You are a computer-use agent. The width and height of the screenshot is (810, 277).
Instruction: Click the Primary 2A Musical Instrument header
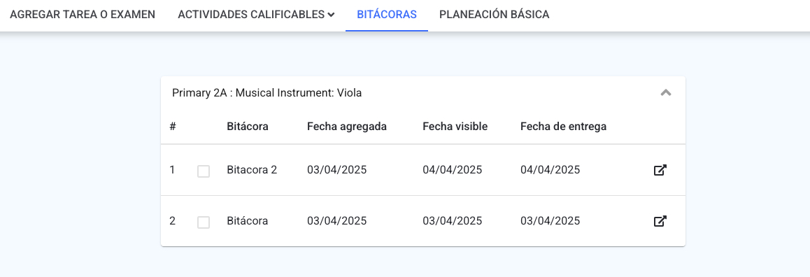[x=267, y=93]
